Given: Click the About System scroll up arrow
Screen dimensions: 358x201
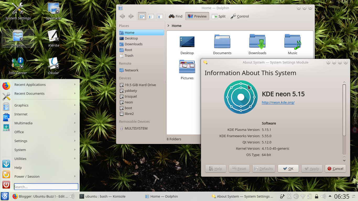Looking at the screenshot, I should tap(344, 82).
